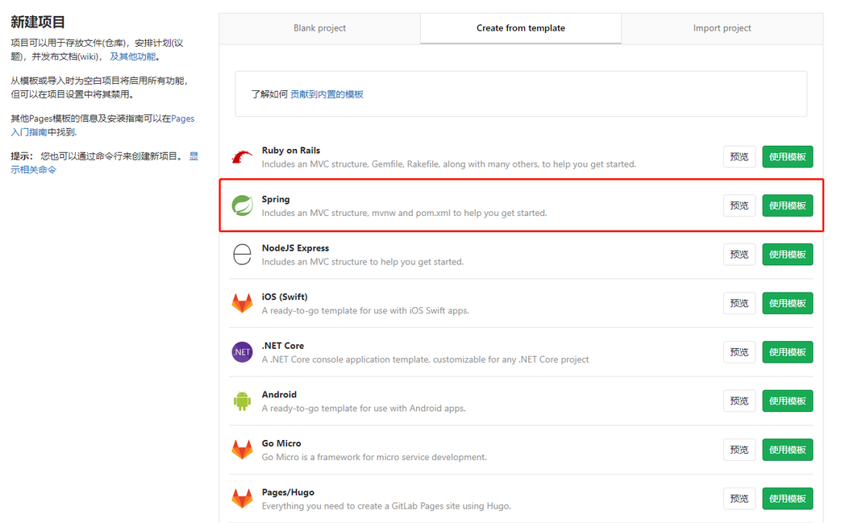Viewport: 841px width, 523px height.
Task: Use the Pages/Hugo template
Action: coord(787,498)
